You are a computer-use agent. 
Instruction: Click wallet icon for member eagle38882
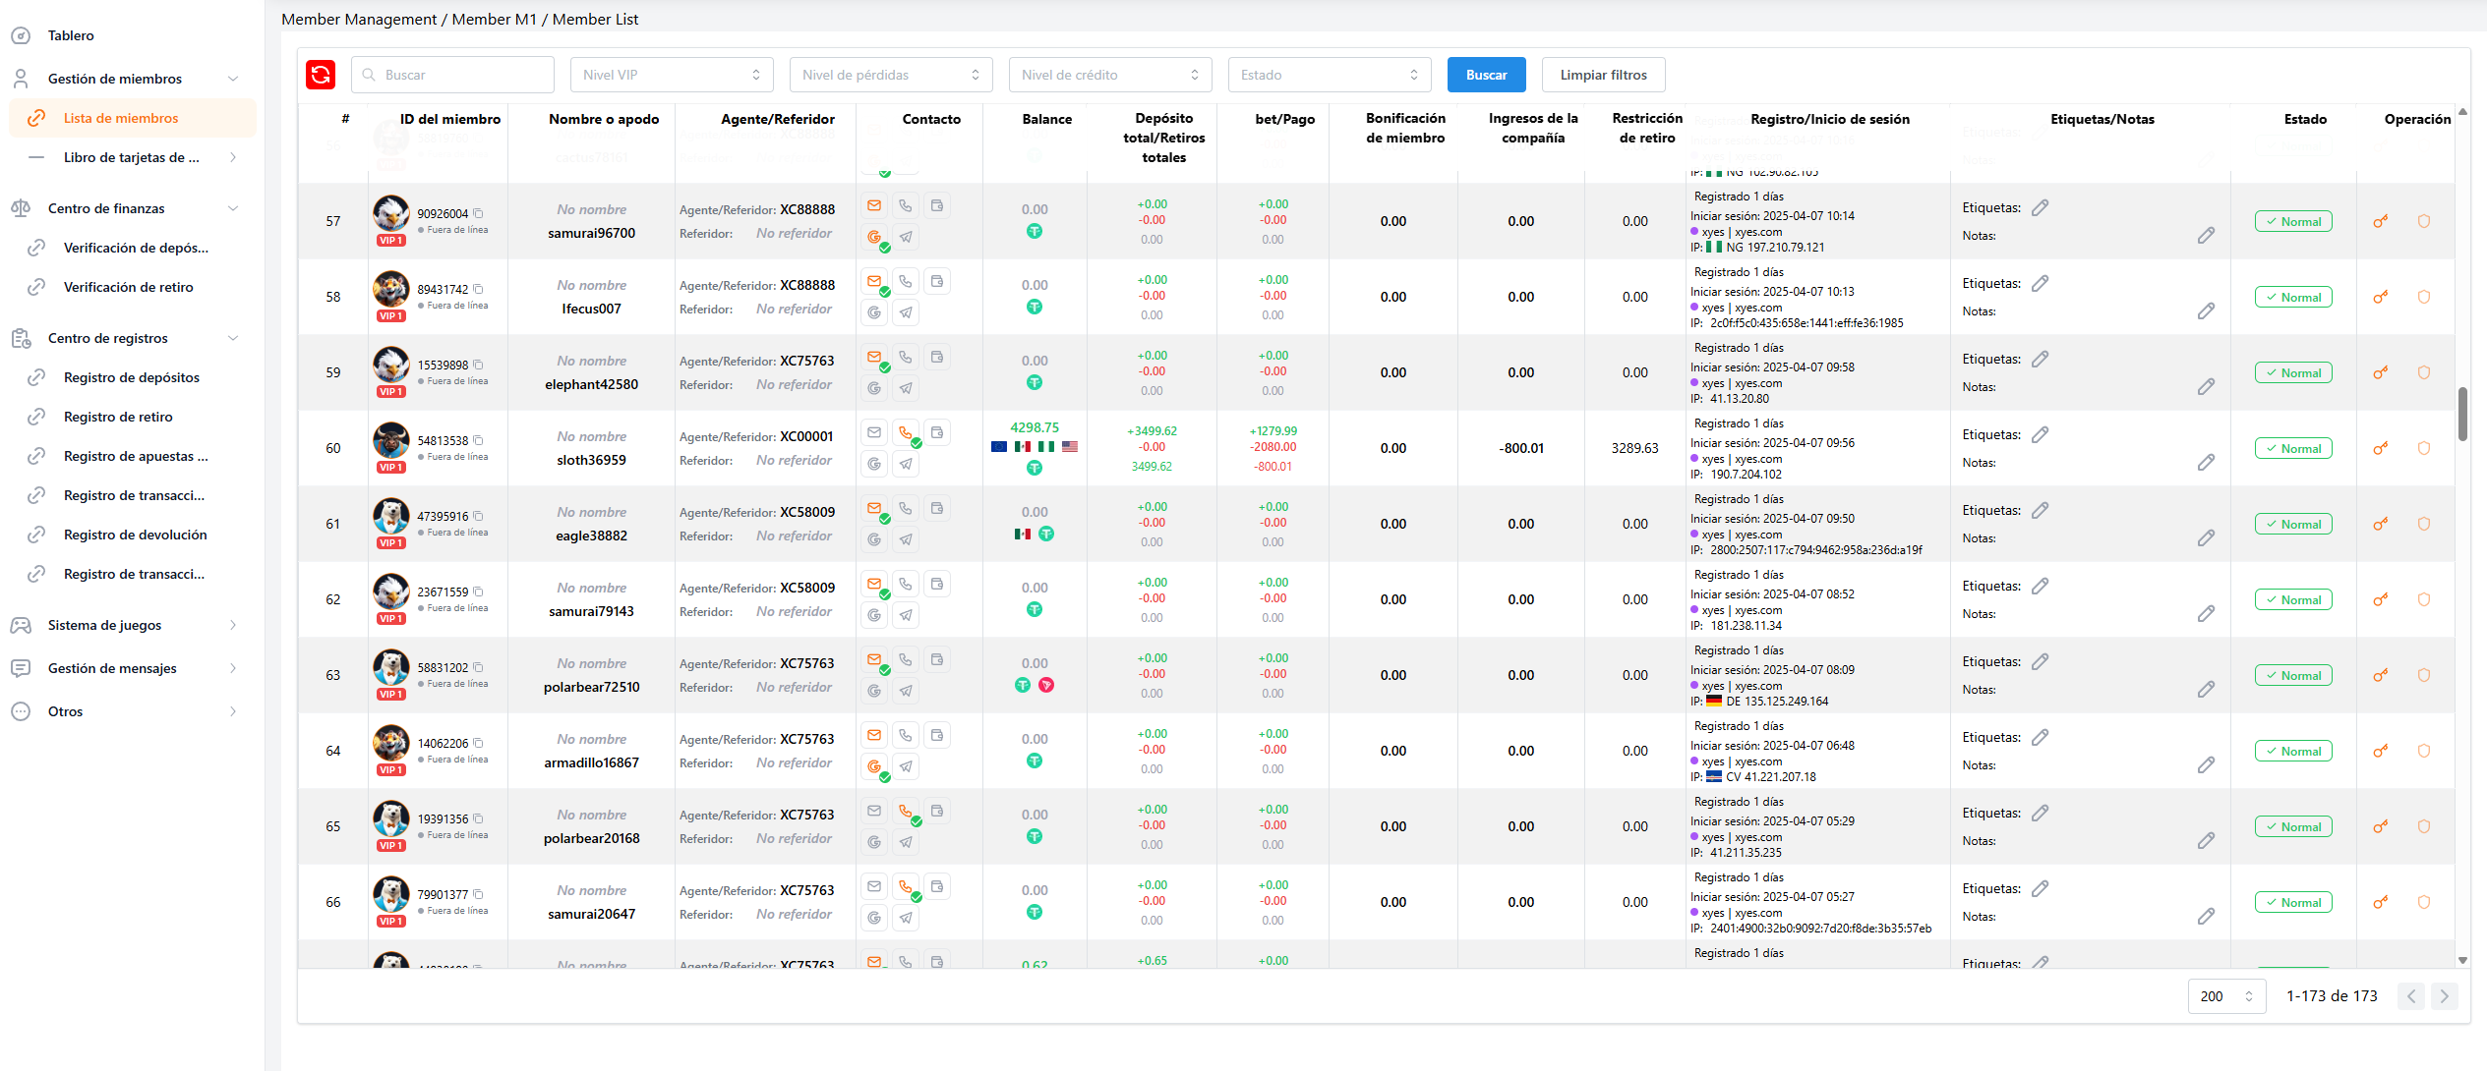pyautogui.click(x=937, y=509)
